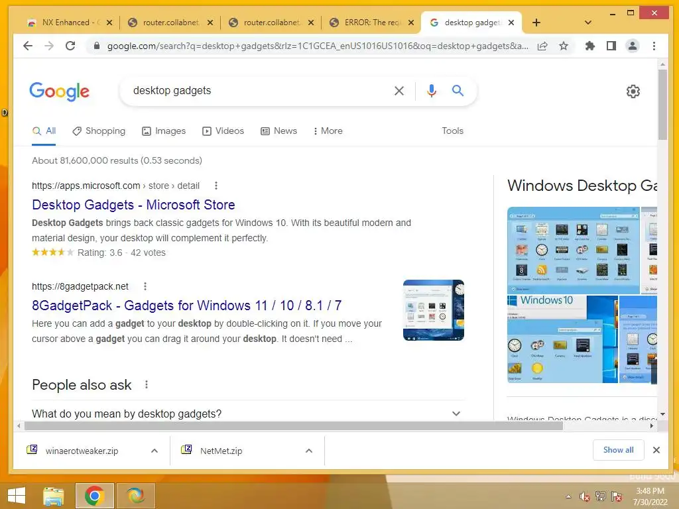Go to the Google logo homepage
Image resolution: width=679 pixels, height=509 pixels.
coord(59,91)
